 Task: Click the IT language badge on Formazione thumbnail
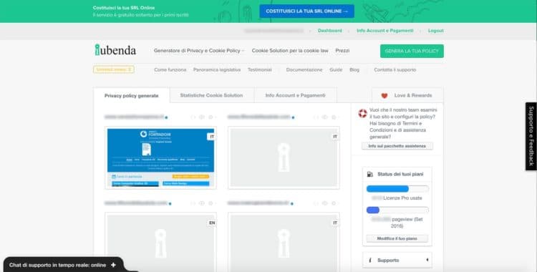[x=211, y=137]
